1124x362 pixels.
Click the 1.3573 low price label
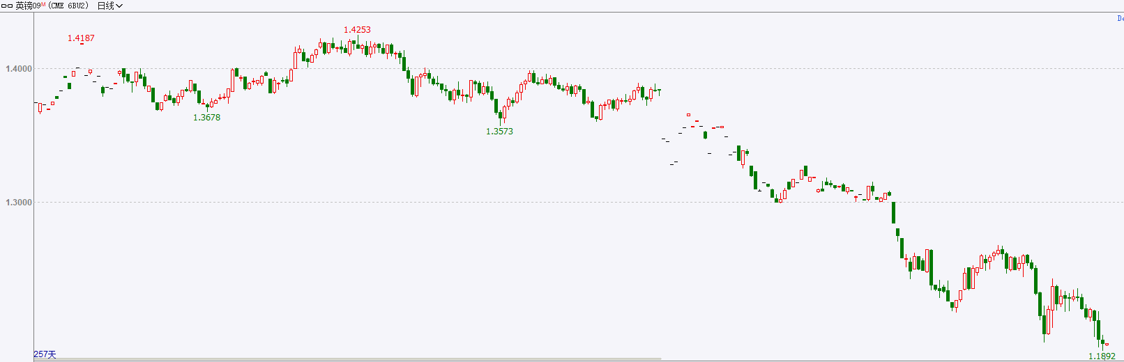tap(499, 132)
